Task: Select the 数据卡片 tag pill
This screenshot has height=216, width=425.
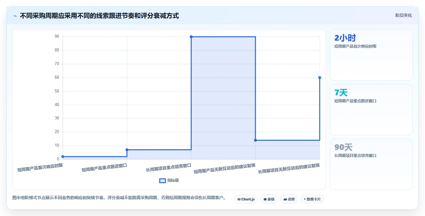Action: [x=312, y=199]
